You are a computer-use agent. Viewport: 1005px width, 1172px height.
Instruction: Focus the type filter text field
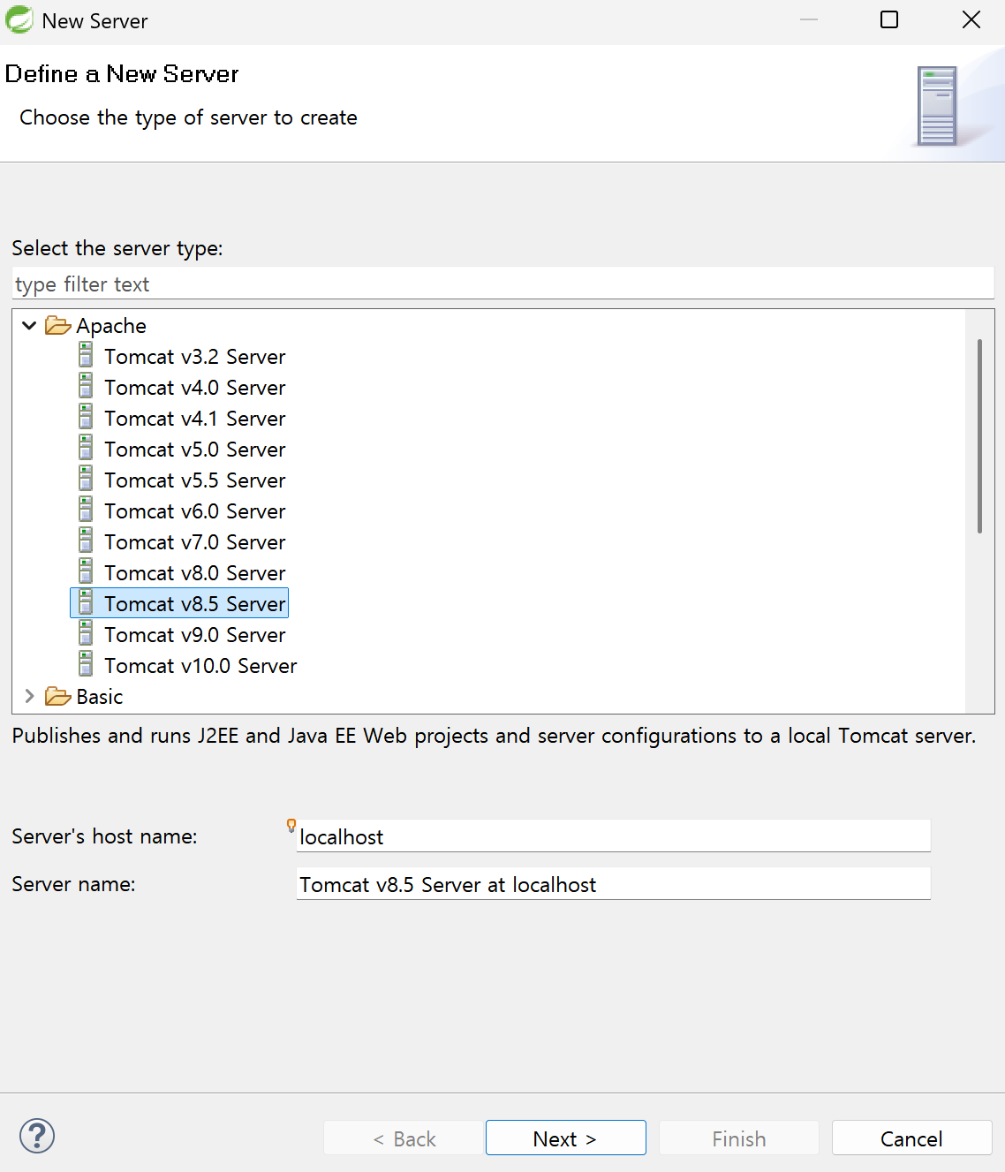point(502,284)
